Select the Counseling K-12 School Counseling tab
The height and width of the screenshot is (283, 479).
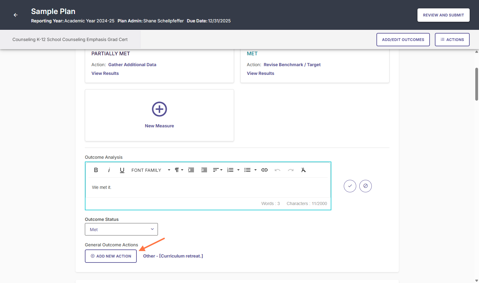click(70, 39)
